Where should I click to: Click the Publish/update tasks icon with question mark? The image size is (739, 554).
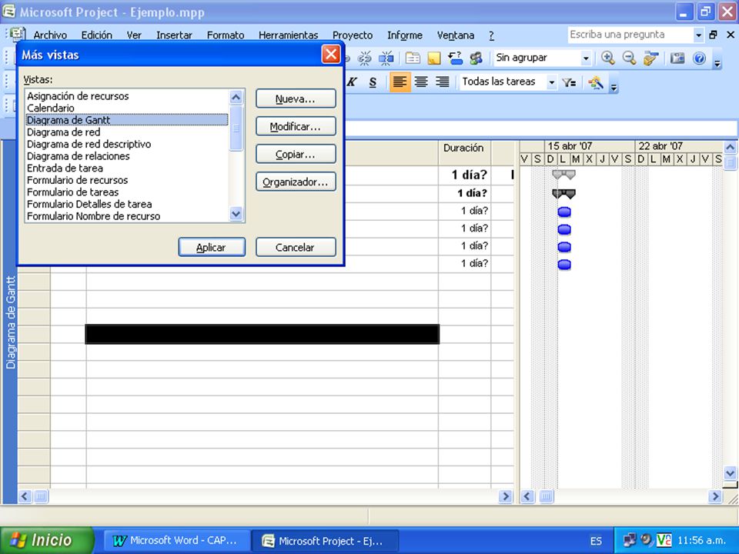[455, 58]
